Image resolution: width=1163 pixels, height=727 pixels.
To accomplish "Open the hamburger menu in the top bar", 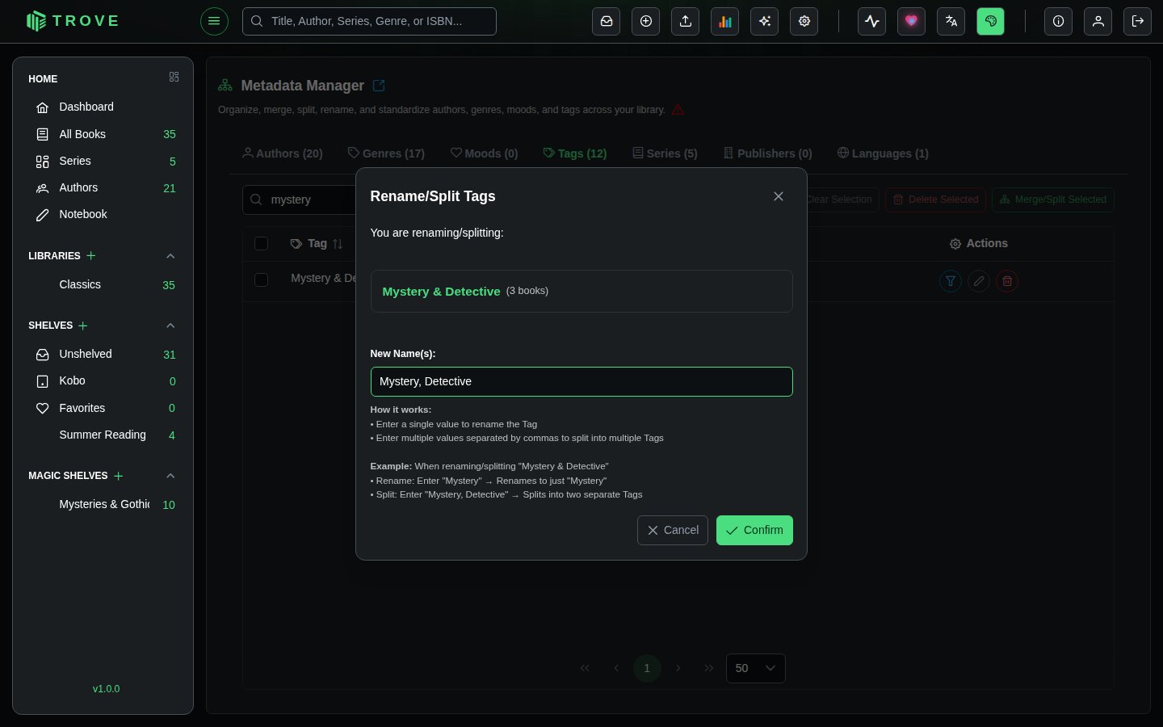I will point(214,21).
